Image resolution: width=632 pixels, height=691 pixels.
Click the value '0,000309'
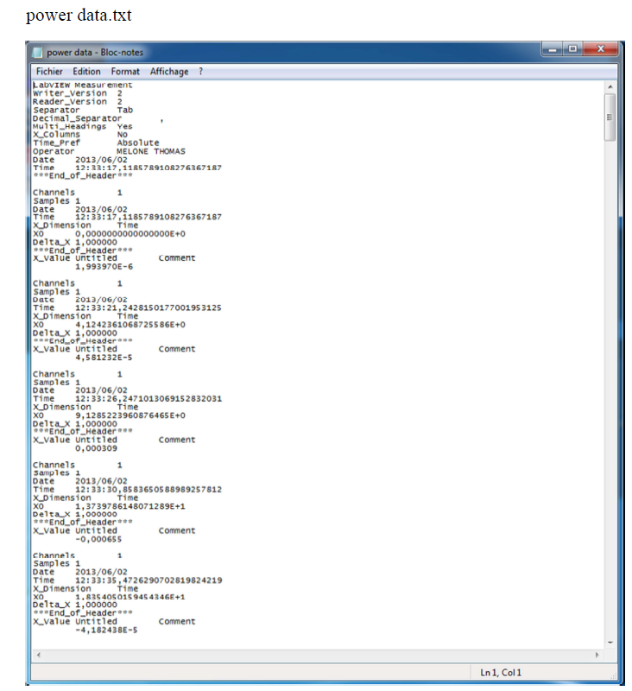pyautogui.click(x=96, y=448)
